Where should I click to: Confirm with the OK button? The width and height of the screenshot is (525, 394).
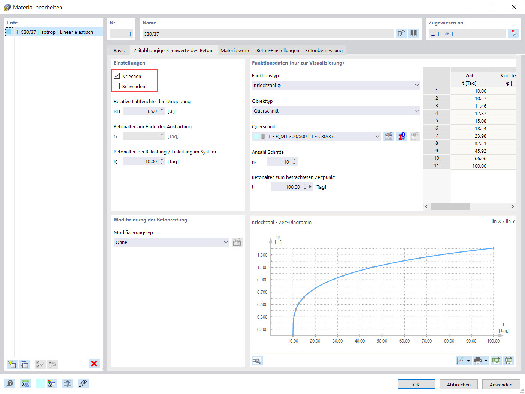tap(416, 384)
